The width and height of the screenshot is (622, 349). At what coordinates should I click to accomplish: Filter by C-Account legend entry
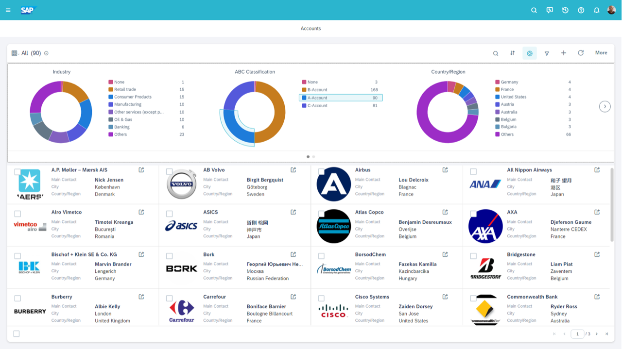click(340, 105)
